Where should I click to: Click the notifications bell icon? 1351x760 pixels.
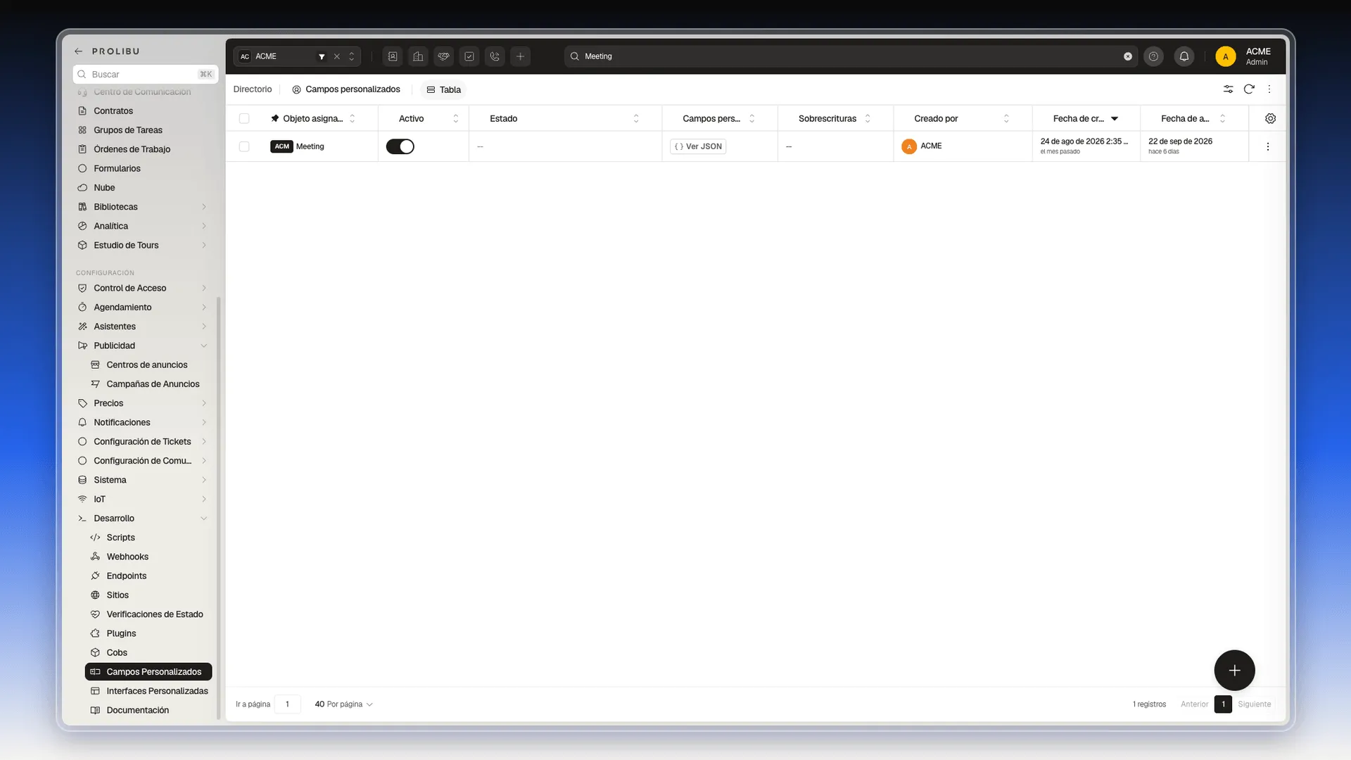tap(1184, 56)
